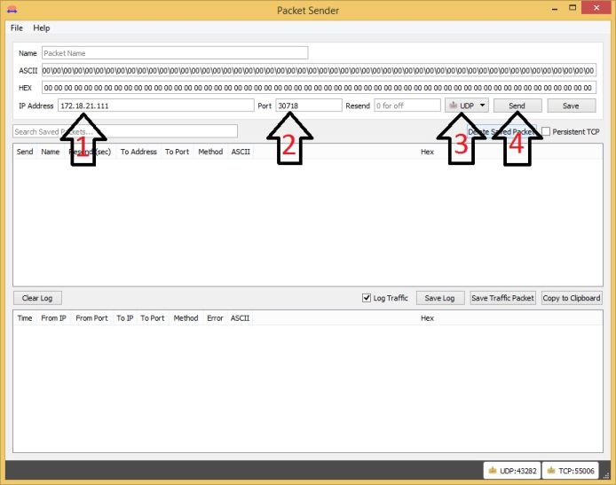Click the HEX data input field
Image resolution: width=616 pixels, height=485 pixels.
318,88
